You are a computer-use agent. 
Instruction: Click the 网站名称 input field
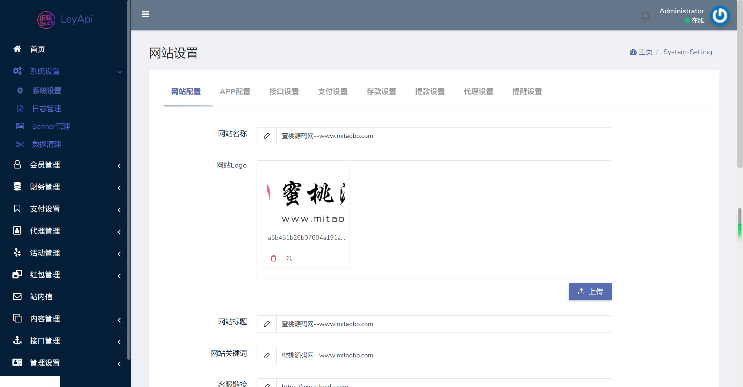443,136
